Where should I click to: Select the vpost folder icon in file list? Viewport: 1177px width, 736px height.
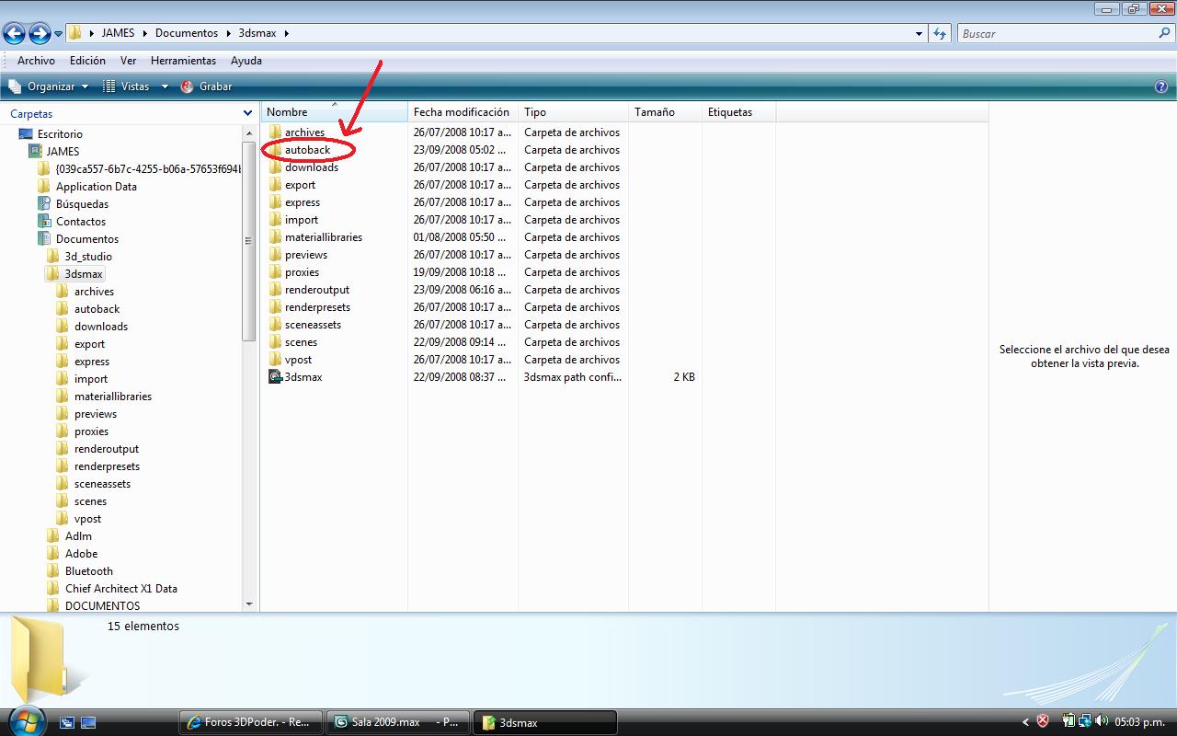pos(275,360)
